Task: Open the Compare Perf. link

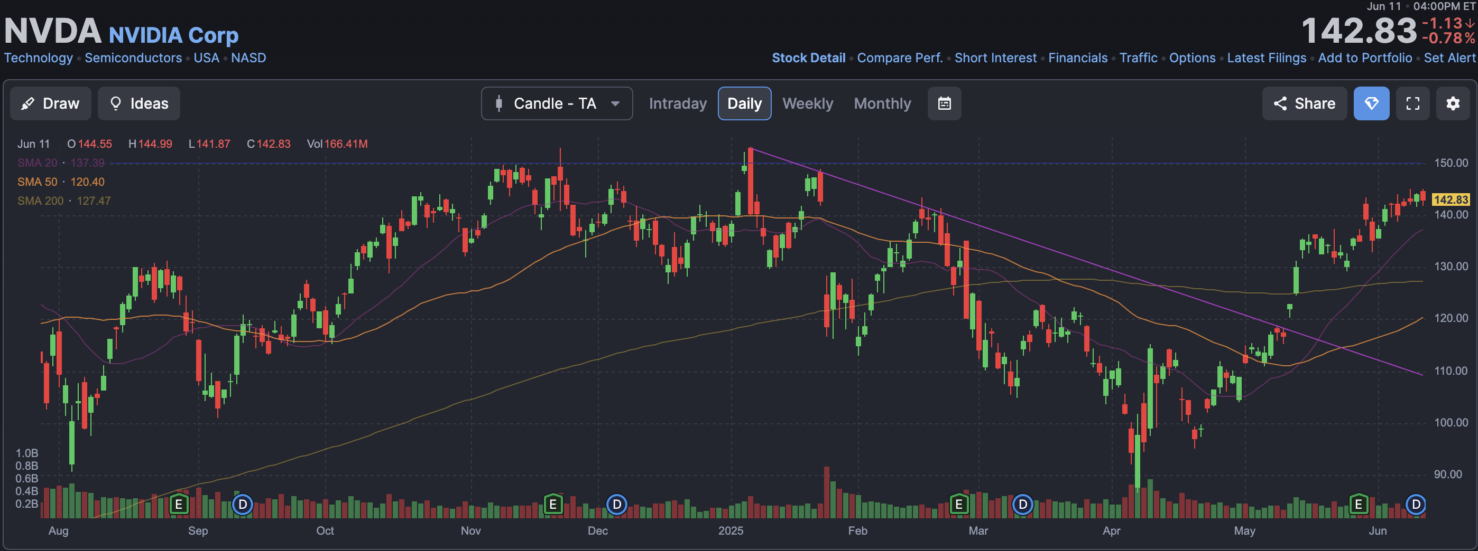Action: 900,58
